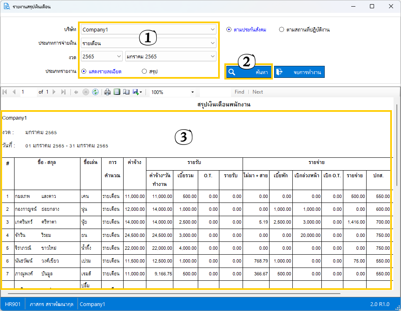Select the สรุป report type radio

[144, 71]
